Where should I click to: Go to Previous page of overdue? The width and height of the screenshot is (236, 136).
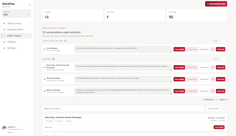(208, 99)
